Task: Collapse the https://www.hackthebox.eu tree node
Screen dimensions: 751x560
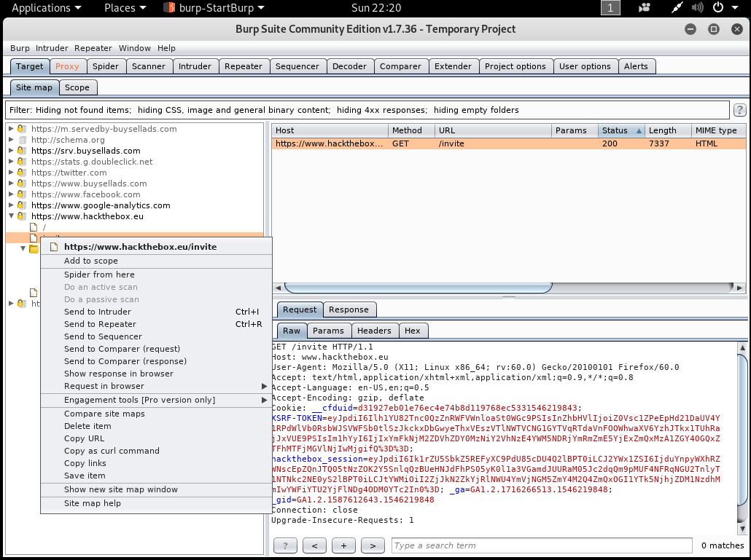Action: tap(11, 216)
